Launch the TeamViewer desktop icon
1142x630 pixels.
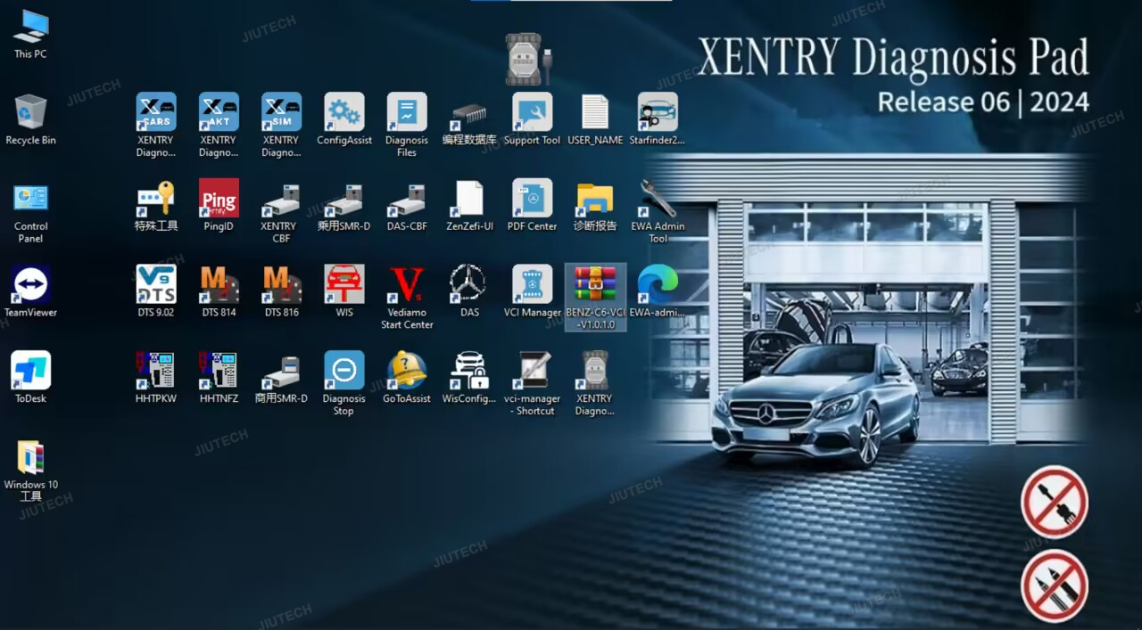click(30, 285)
